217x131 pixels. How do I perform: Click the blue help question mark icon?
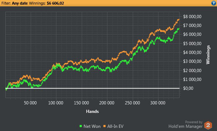tap(214, 3)
